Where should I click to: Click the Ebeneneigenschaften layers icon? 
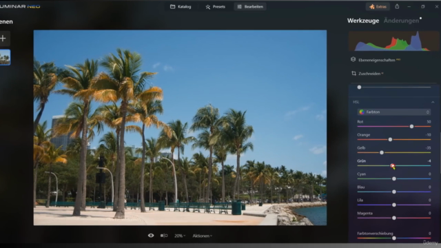pyautogui.click(x=353, y=59)
